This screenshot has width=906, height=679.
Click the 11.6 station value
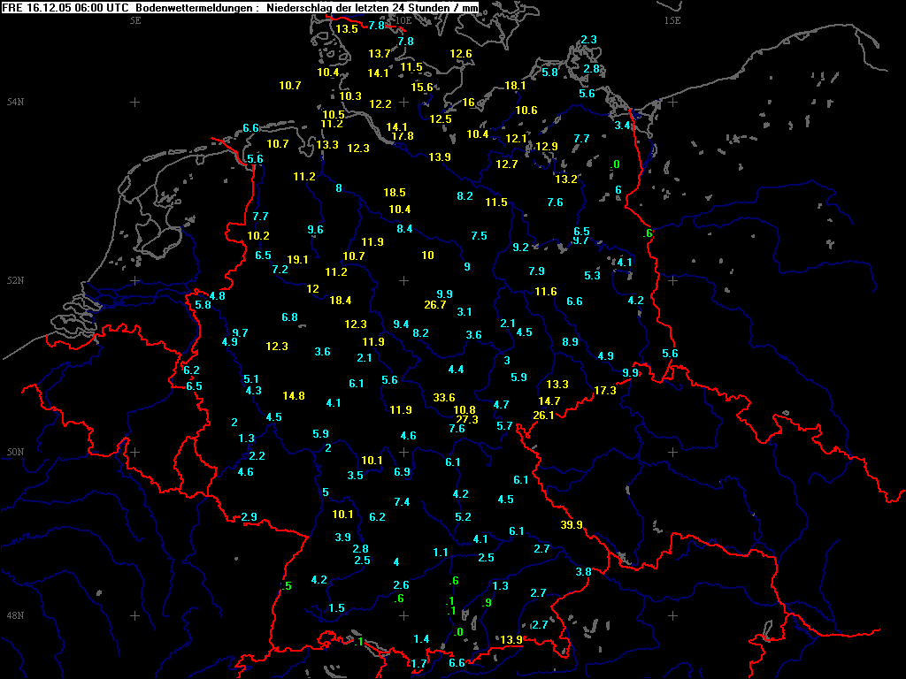point(545,292)
